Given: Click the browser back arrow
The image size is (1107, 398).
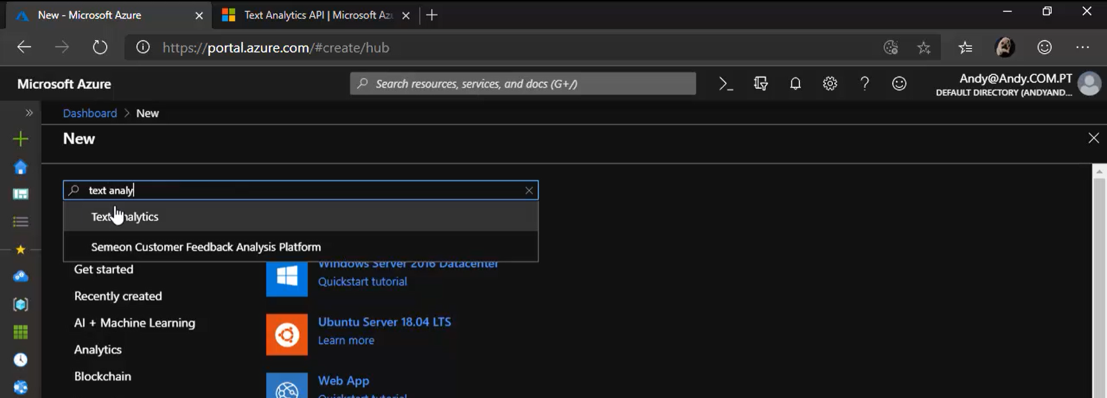Looking at the screenshot, I should click(24, 47).
